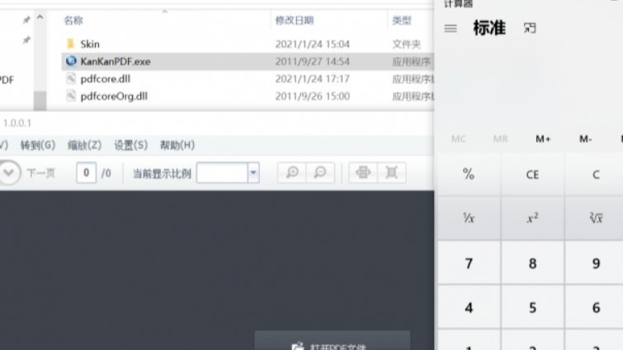Click the upper pin icon in the explorer sidebar

(26, 20)
